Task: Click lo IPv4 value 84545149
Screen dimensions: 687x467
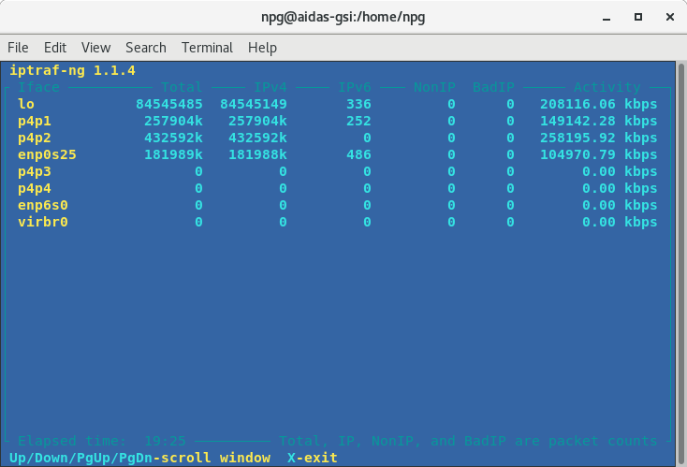Action: click(x=254, y=104)
